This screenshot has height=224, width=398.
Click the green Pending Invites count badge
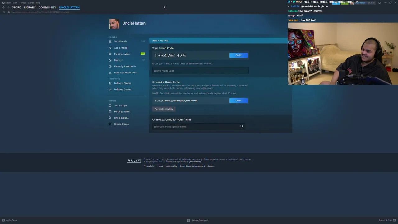coord(142,54)
